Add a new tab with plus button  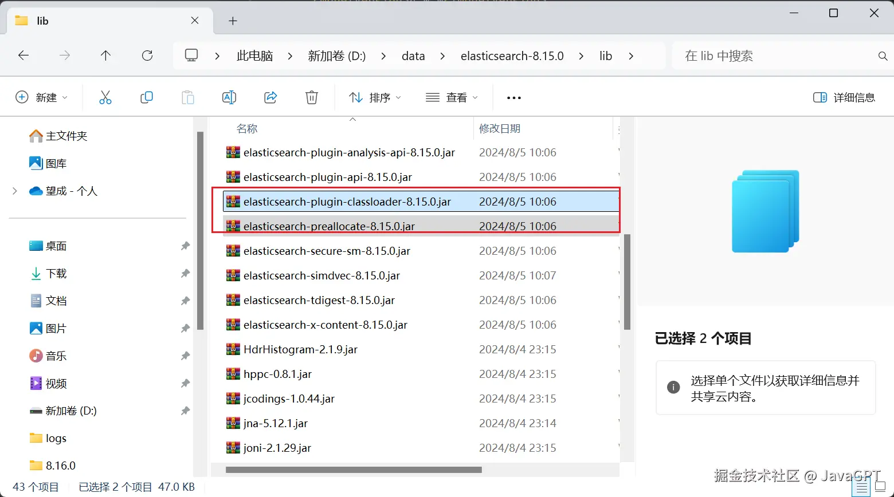click(233, 21)
